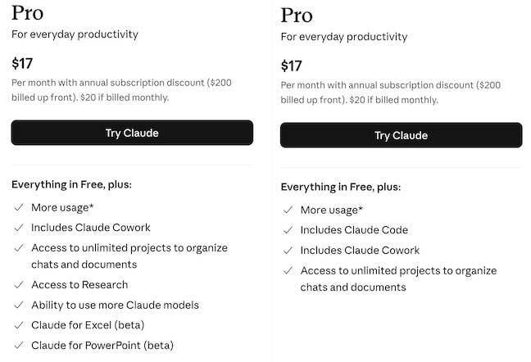Click the checkmark beside Access to Research
Image resolution: width=531 pixels, height=362 pixels.
pos(18,285)
